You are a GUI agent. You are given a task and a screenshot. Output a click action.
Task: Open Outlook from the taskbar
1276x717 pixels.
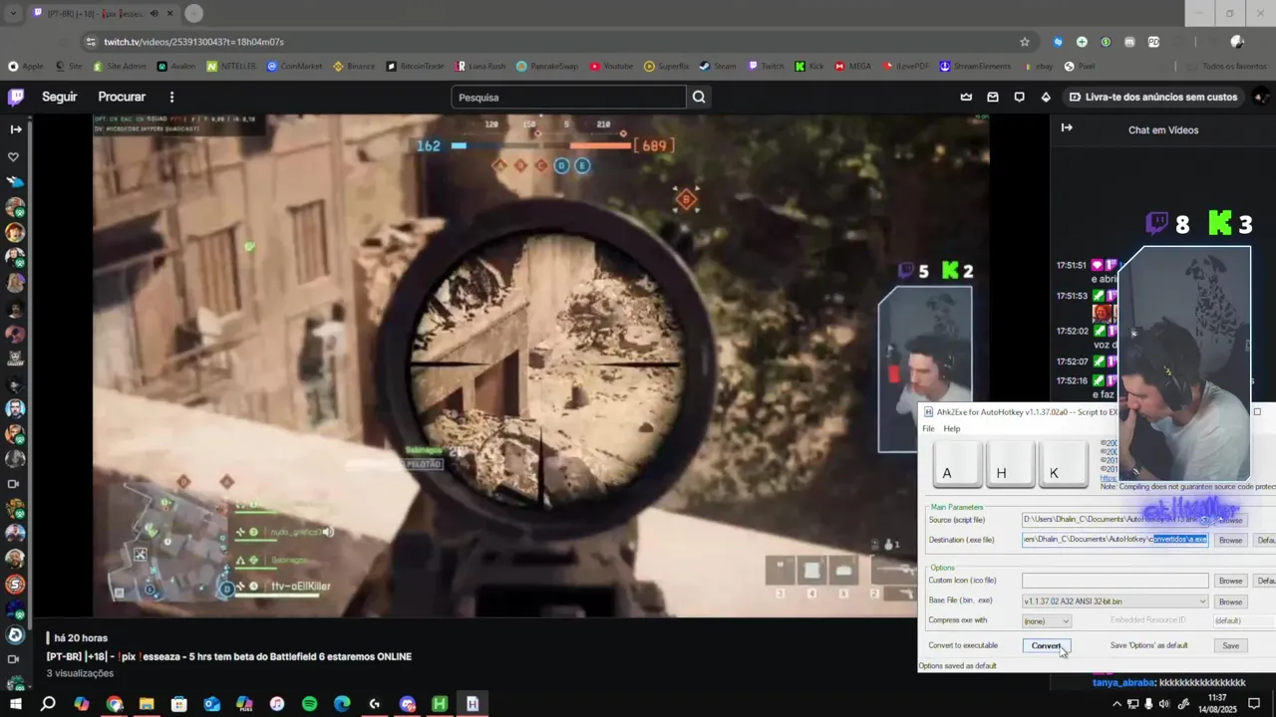(211, 704)
